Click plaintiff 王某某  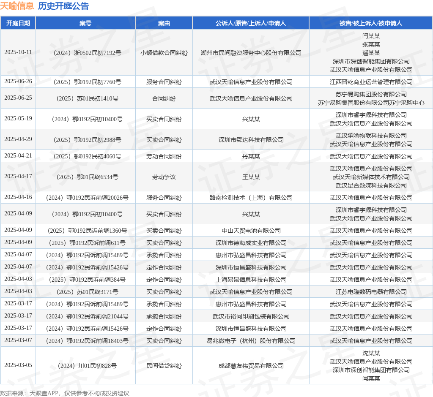[x=251, y=177]
